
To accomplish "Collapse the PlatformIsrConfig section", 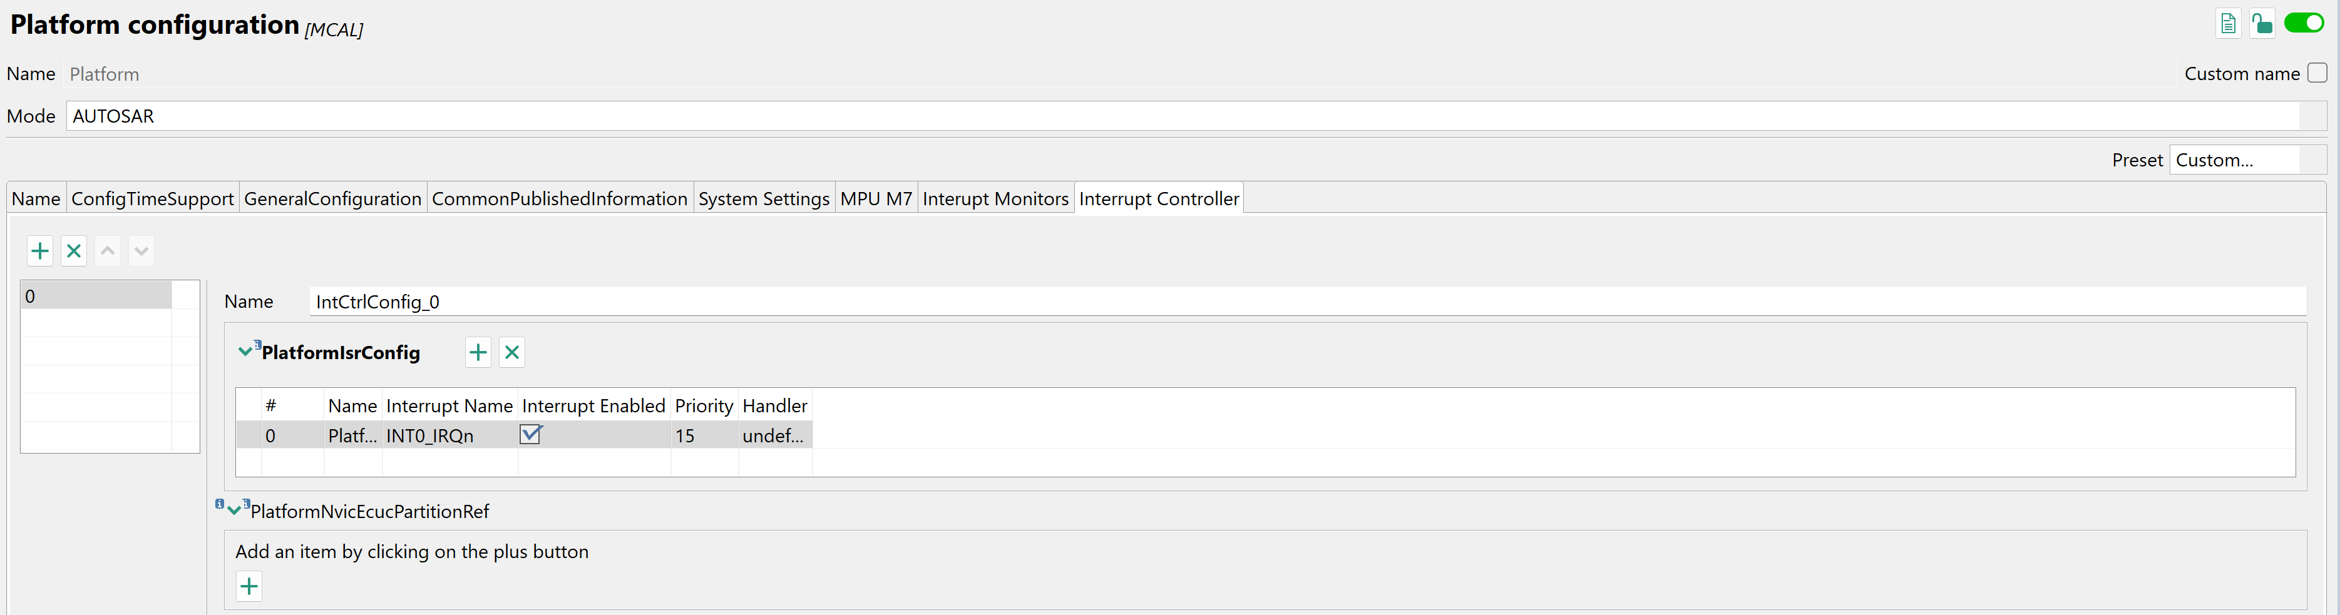I will (245, 352).
